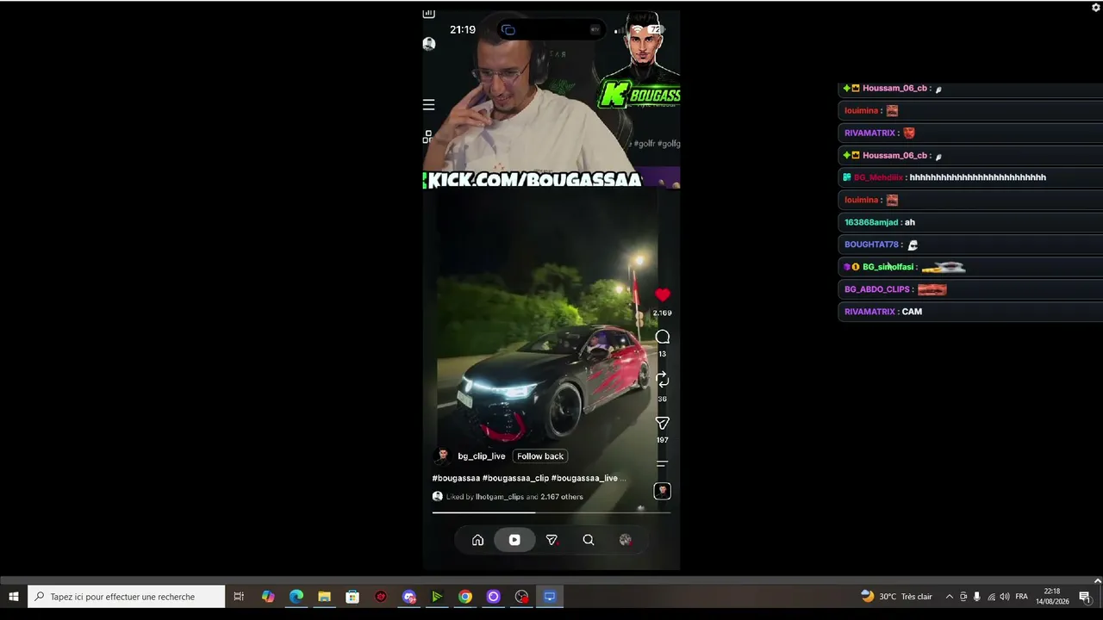Screen dimensions: 1103x620
Task: Click the Houssam_06_cb username in the first chat message
Action: point(894,88)
